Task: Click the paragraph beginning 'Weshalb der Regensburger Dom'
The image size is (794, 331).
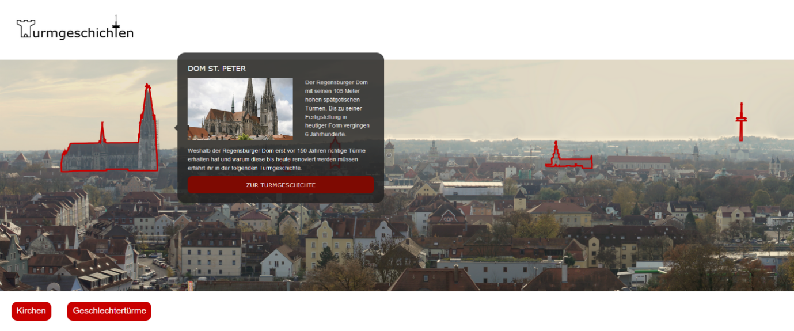Action: 276,159
